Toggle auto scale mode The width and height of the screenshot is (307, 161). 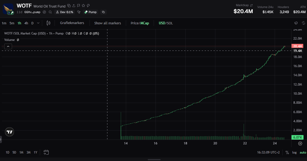[x=303, y=152]
